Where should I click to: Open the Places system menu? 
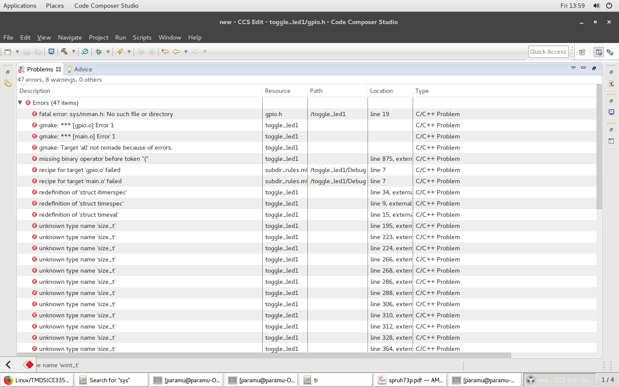click(x=55, y=6)
